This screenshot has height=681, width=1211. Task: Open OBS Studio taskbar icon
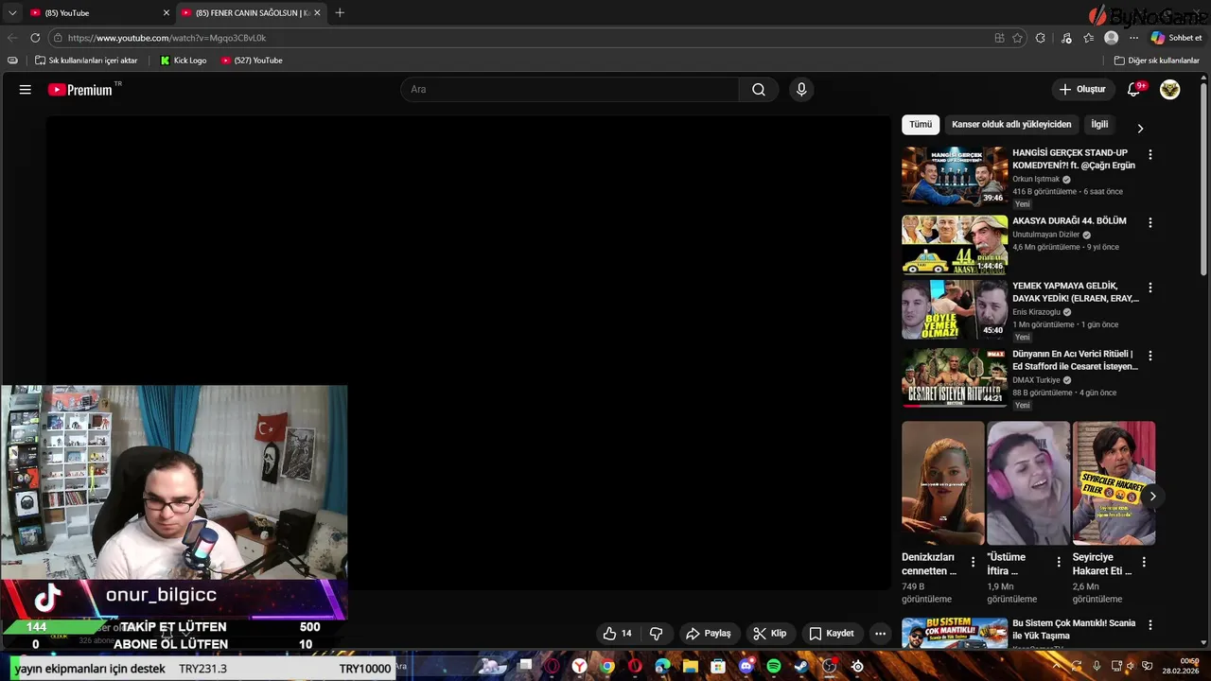point(830,666)
